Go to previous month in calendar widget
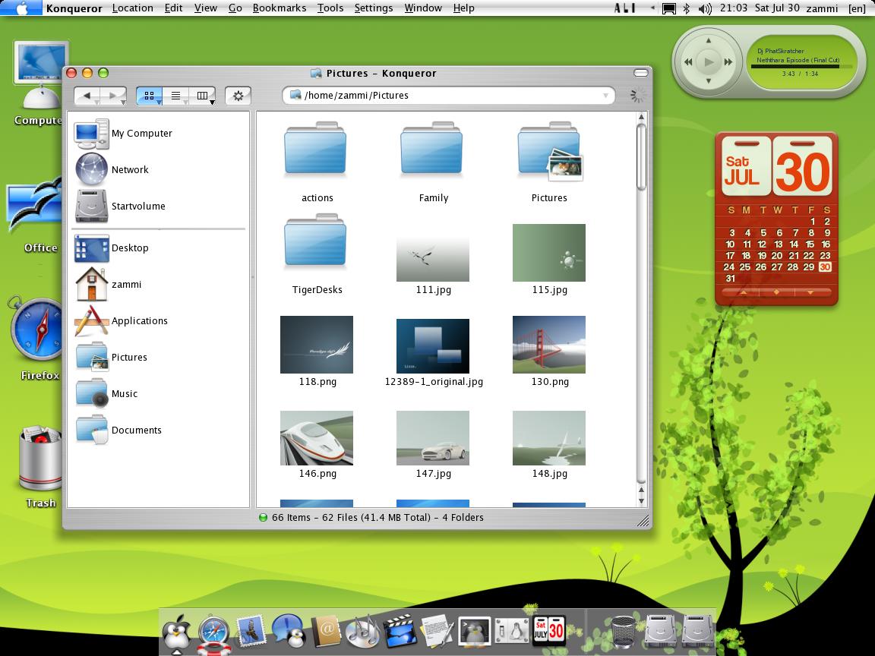This screenshot has width=875, height=656. coord(743,292)
